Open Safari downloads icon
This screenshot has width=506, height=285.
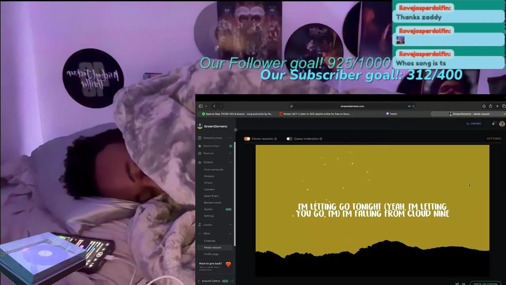coord(484,106)
